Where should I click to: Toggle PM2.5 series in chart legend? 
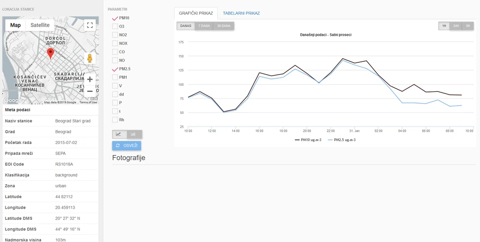point(342,139)
